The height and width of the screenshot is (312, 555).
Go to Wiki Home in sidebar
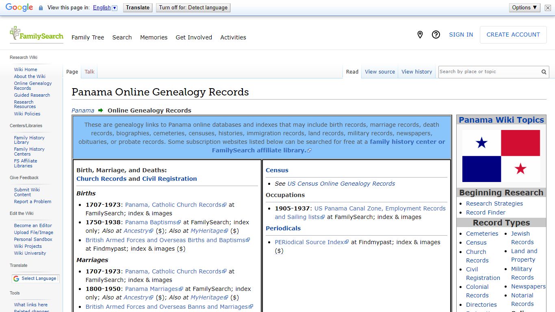coord(26,69)
